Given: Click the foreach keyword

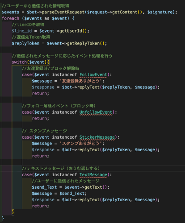Looking at the screenshot, I should [10, 18].
